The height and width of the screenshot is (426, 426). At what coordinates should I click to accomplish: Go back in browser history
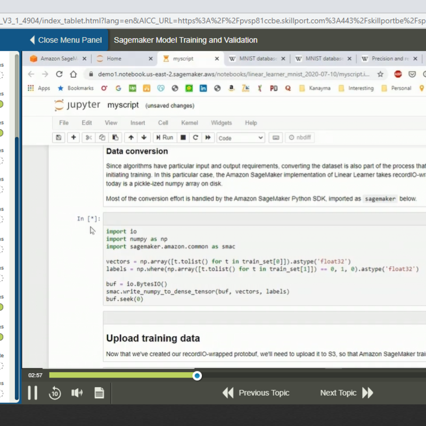[x=31, y=74]
